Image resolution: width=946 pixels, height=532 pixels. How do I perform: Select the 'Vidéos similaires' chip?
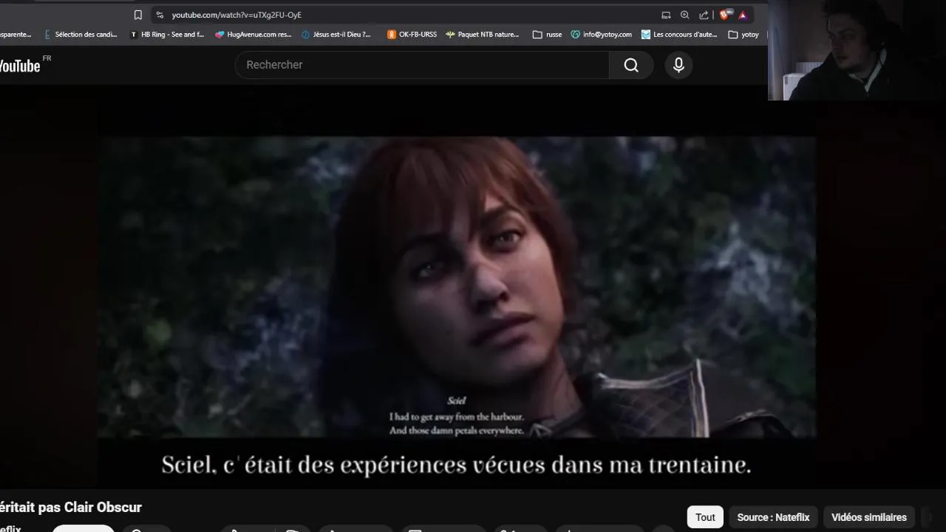coord(869,517)
